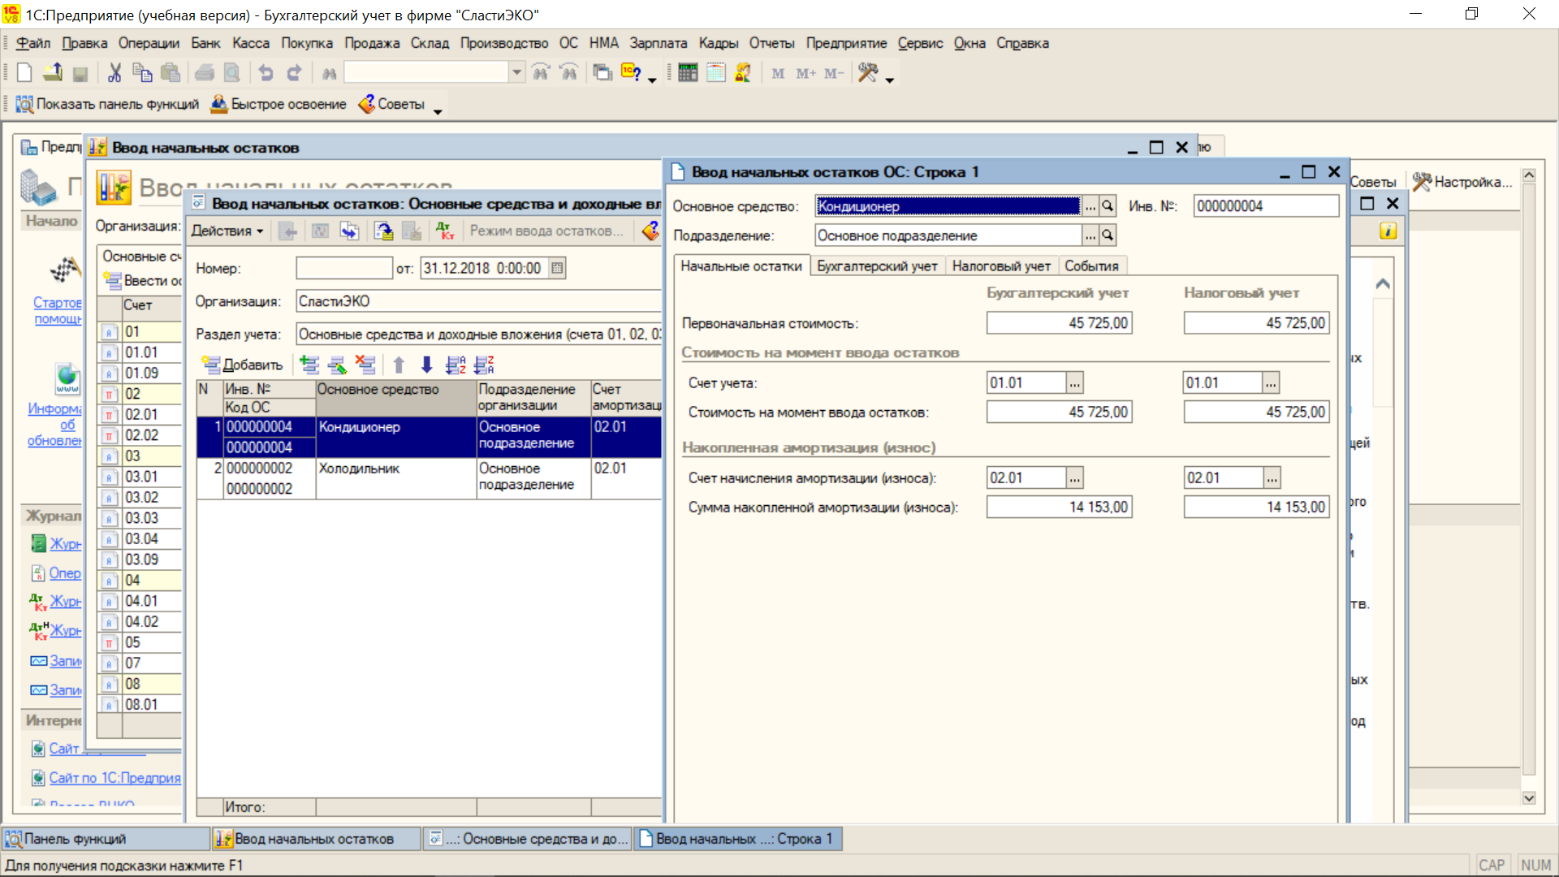Click Быстрое освоение button
1559x877 pixels.
(279, 104)
